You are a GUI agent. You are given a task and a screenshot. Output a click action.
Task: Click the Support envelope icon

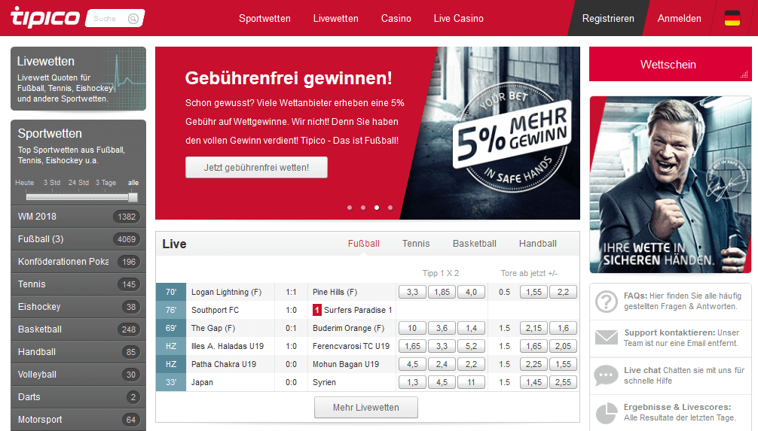point(607,338)
